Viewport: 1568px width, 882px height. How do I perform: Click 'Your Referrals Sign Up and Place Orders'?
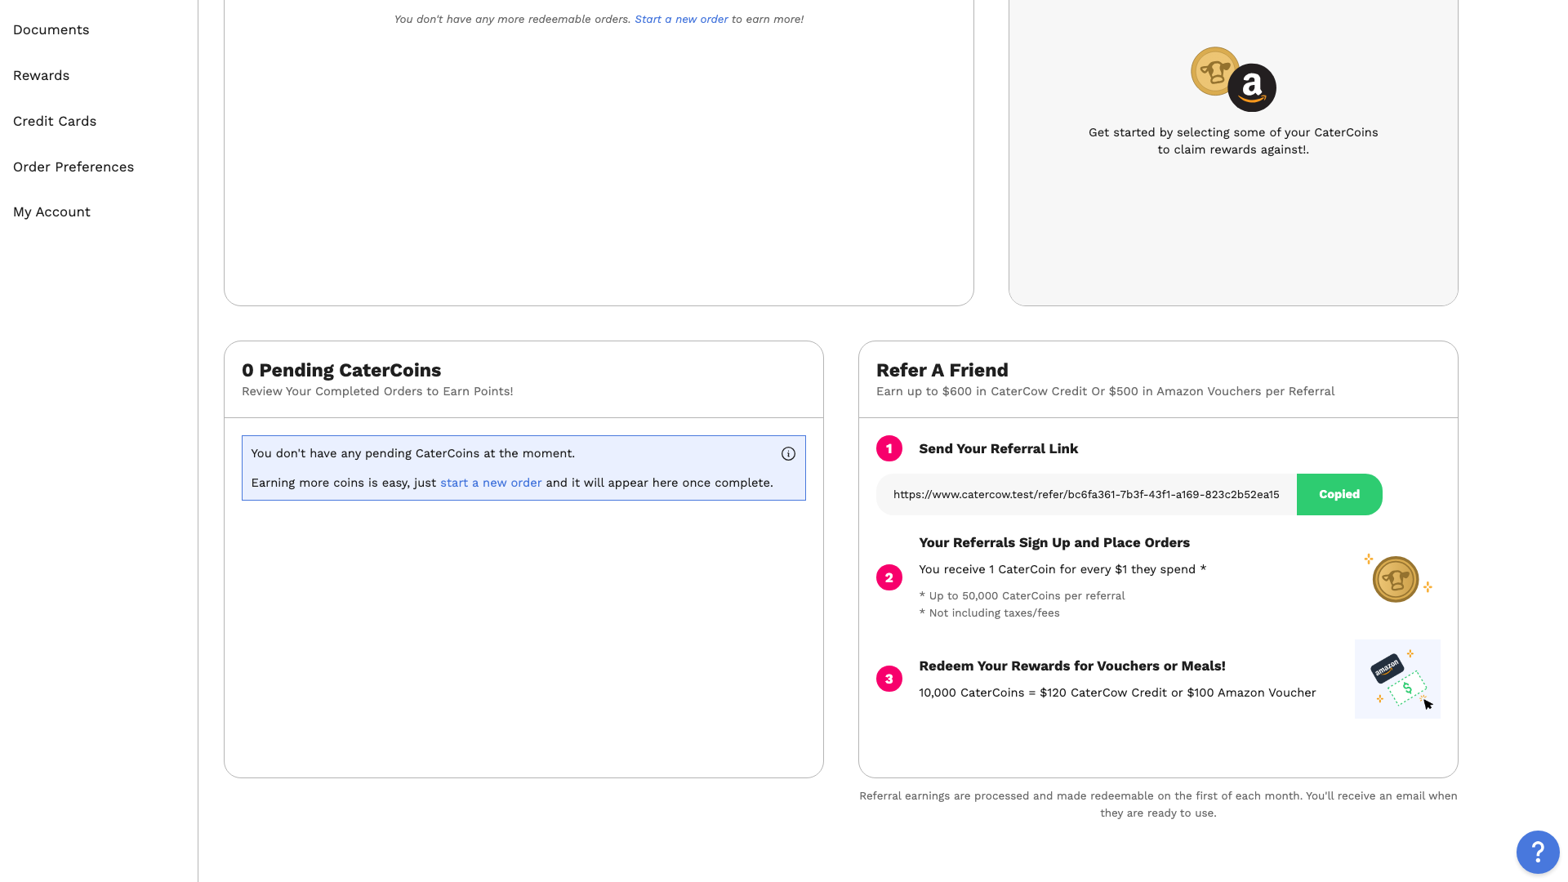point(1054,542)
